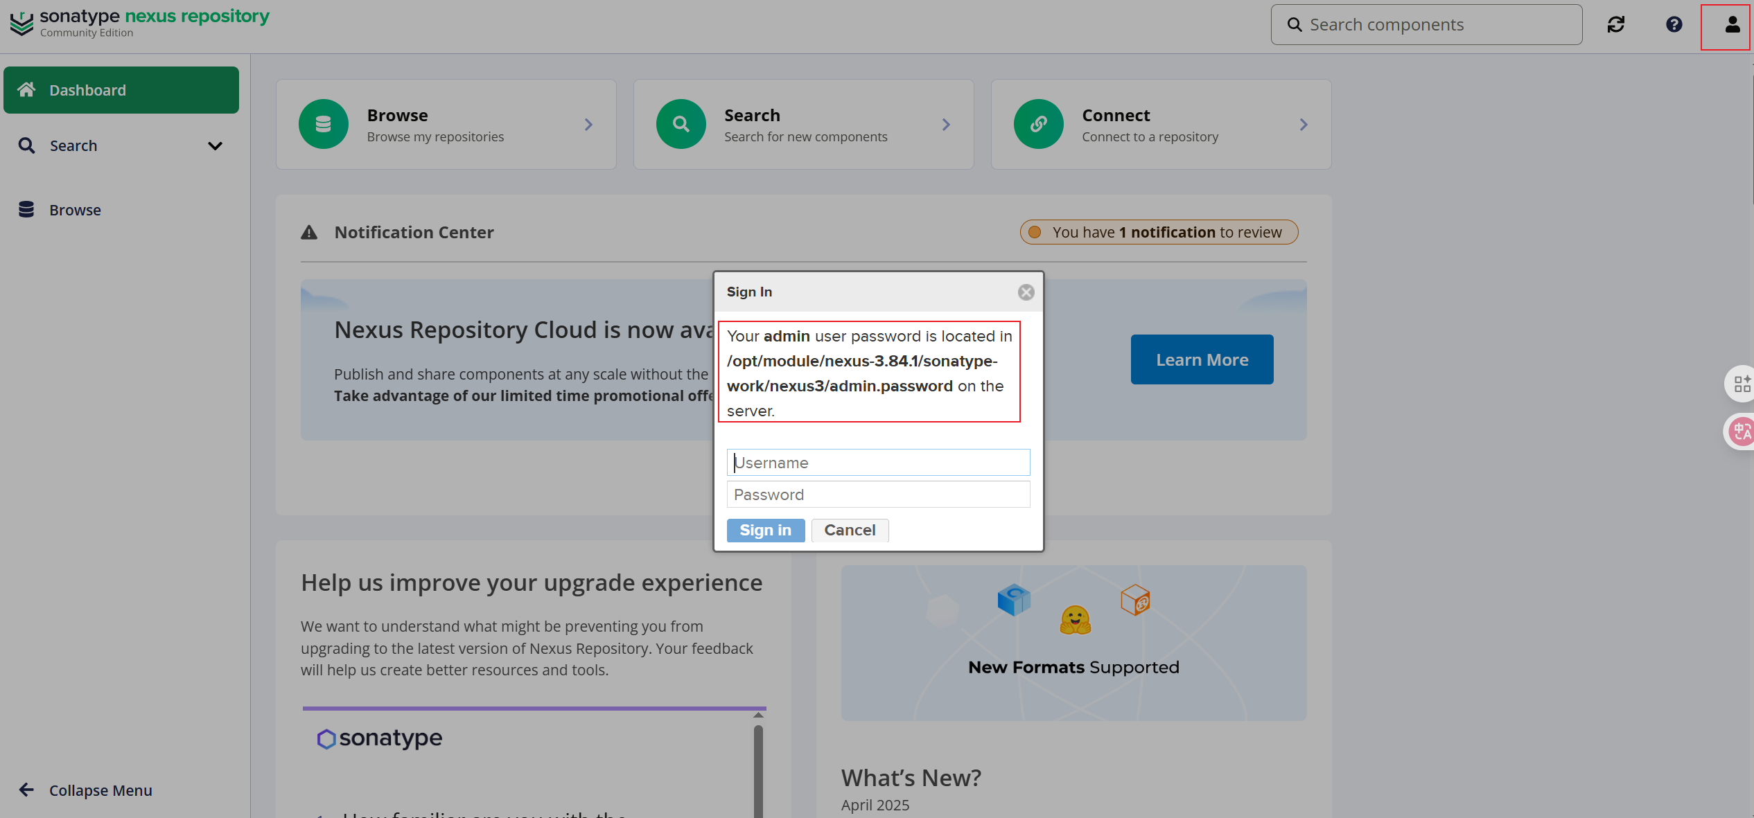
Task: Click the pink translate extension icon
Action: [x=1742, y=432]
